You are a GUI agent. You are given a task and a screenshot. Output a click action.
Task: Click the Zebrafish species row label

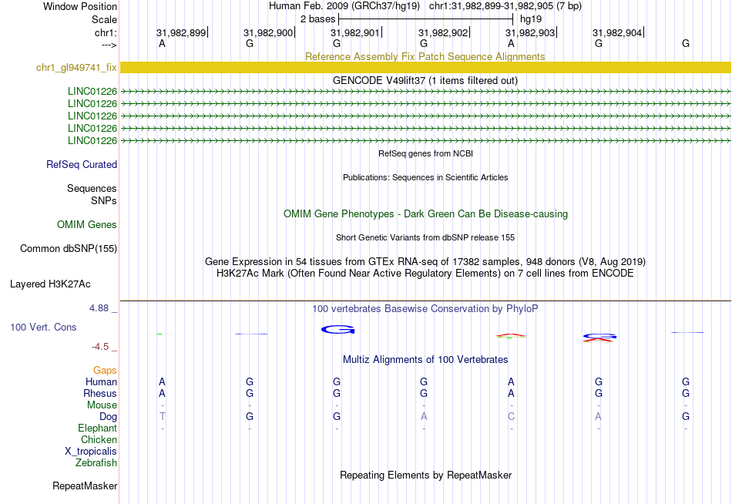[96, 462]
